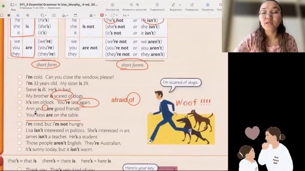Select the Draw tool in markup bar
The image size is (305, 171).
28,15
